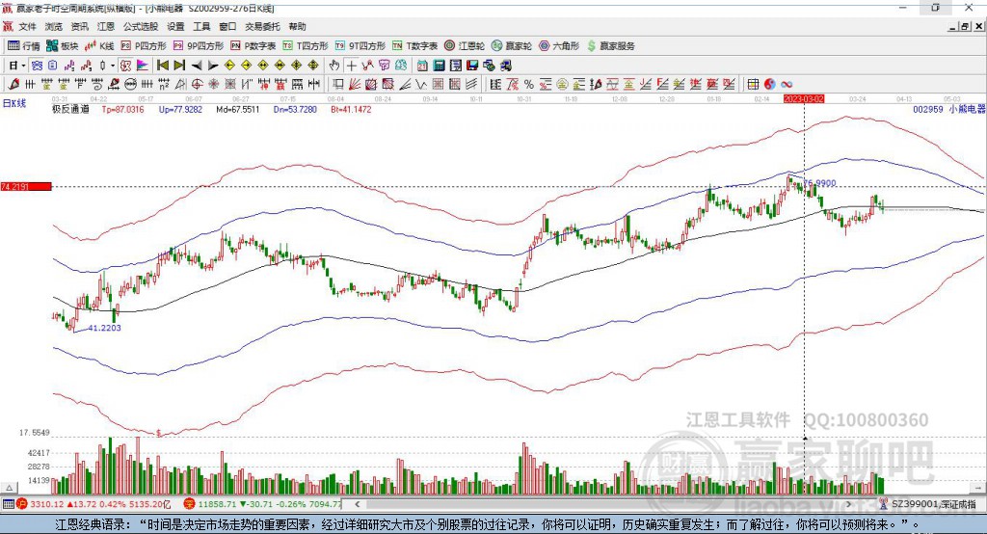Open the 赢家轮 wheel tool
Viewport: 987px width, 534px height.
click(x=512, y=46)
